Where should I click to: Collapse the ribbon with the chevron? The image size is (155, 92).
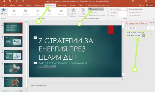coord(154,19)
